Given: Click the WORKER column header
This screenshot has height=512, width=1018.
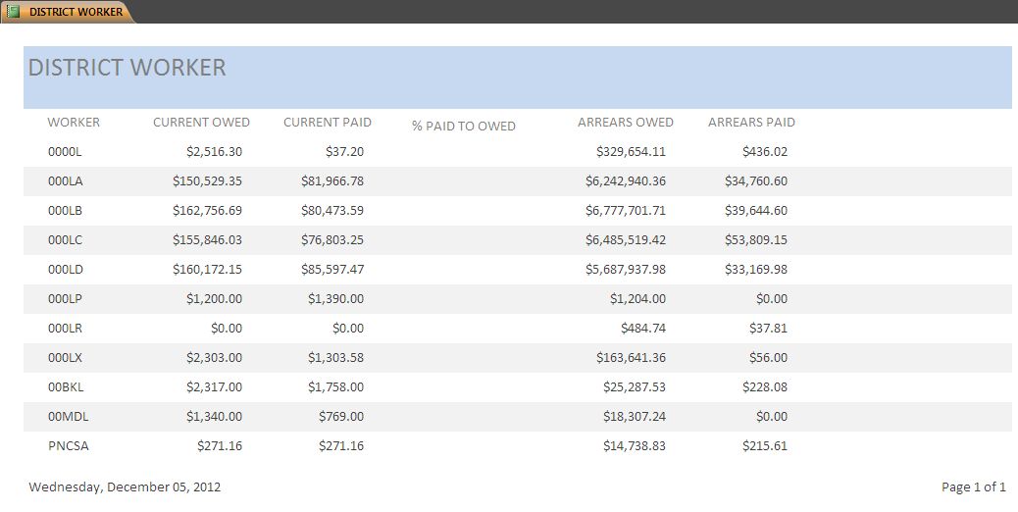Looking at the screenshot, I should (x=74, y=123).
